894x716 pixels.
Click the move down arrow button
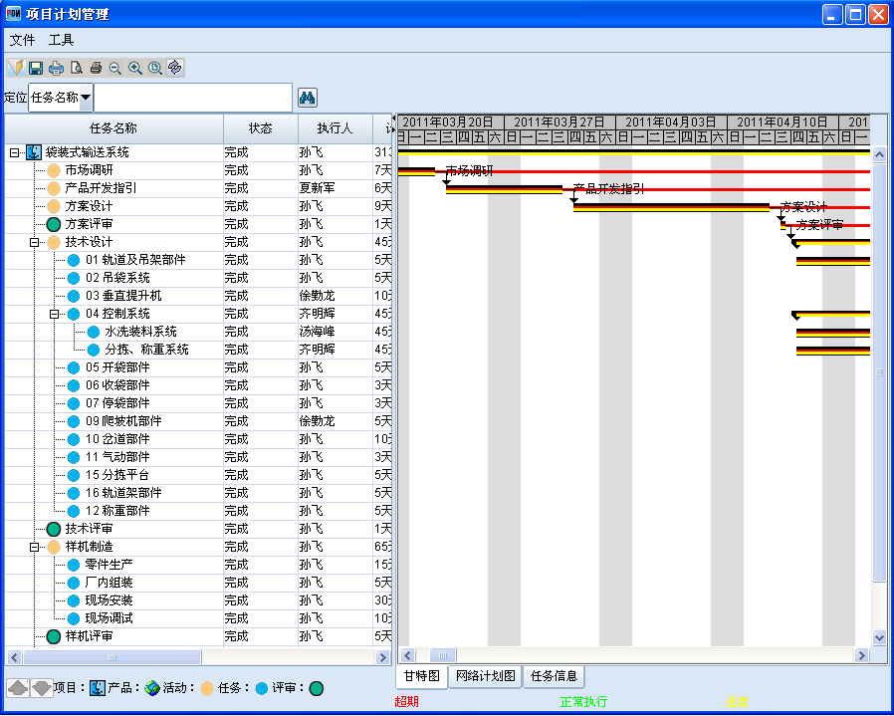click(41, 688)
